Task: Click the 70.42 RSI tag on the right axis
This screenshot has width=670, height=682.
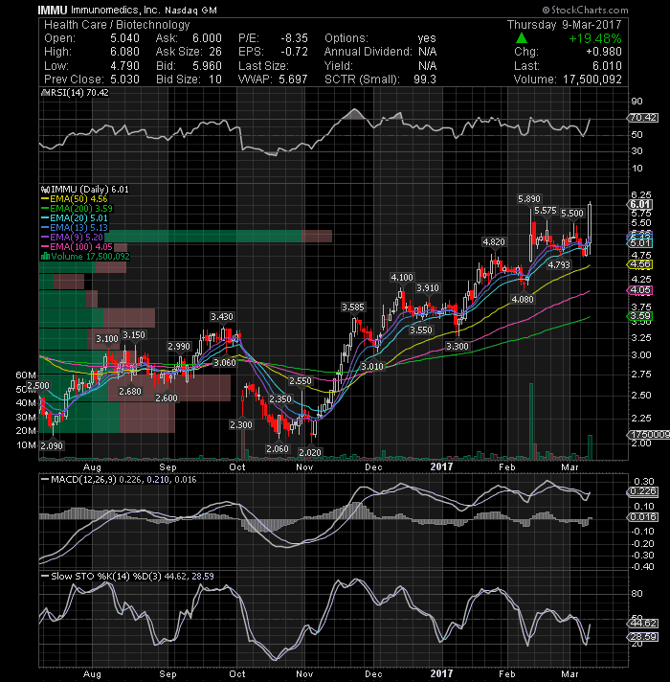Action: pos(643,118)
